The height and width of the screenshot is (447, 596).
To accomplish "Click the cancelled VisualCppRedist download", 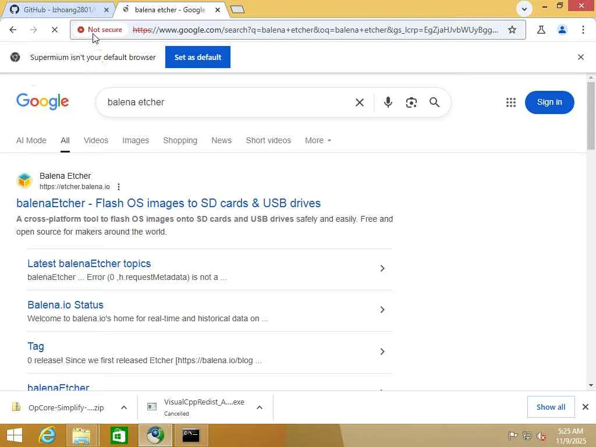I will (196, 407).
